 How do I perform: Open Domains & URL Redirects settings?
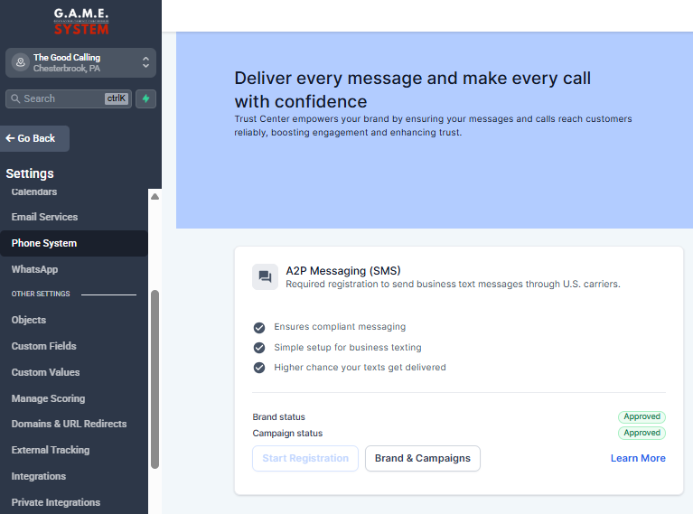(x=69, y=424)
